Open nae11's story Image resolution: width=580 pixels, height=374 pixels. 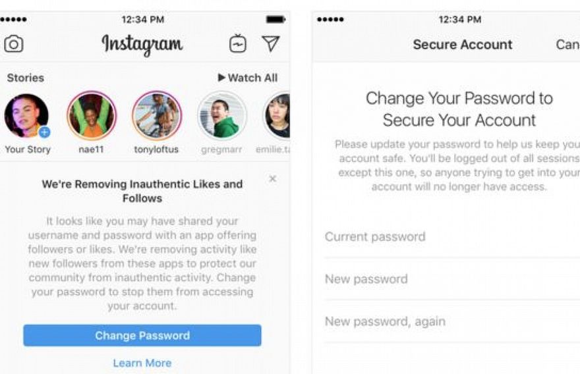click(x=92, y=116)
